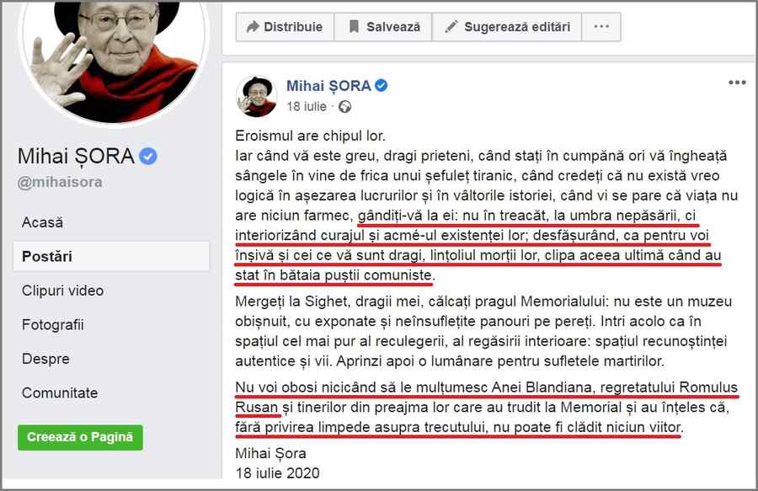This screenshot has width=758, height=491.
Task: Open the Comunitate section
Action: point(60,393)
